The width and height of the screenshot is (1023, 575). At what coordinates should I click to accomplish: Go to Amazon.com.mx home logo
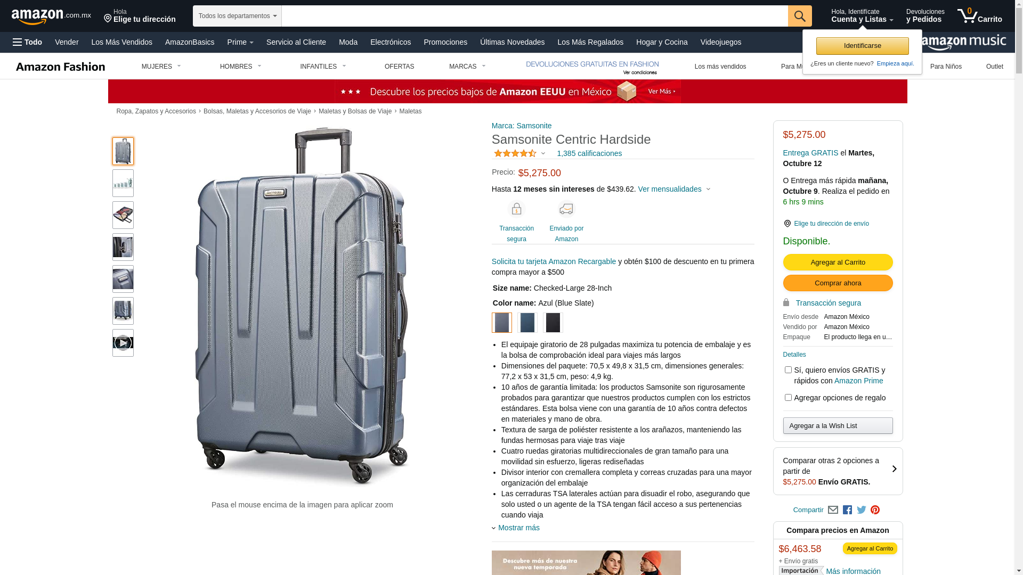pos(51,17)
